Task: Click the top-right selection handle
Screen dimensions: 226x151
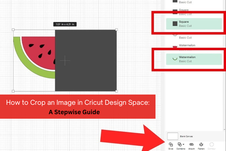Action: [x=117, y=30]
